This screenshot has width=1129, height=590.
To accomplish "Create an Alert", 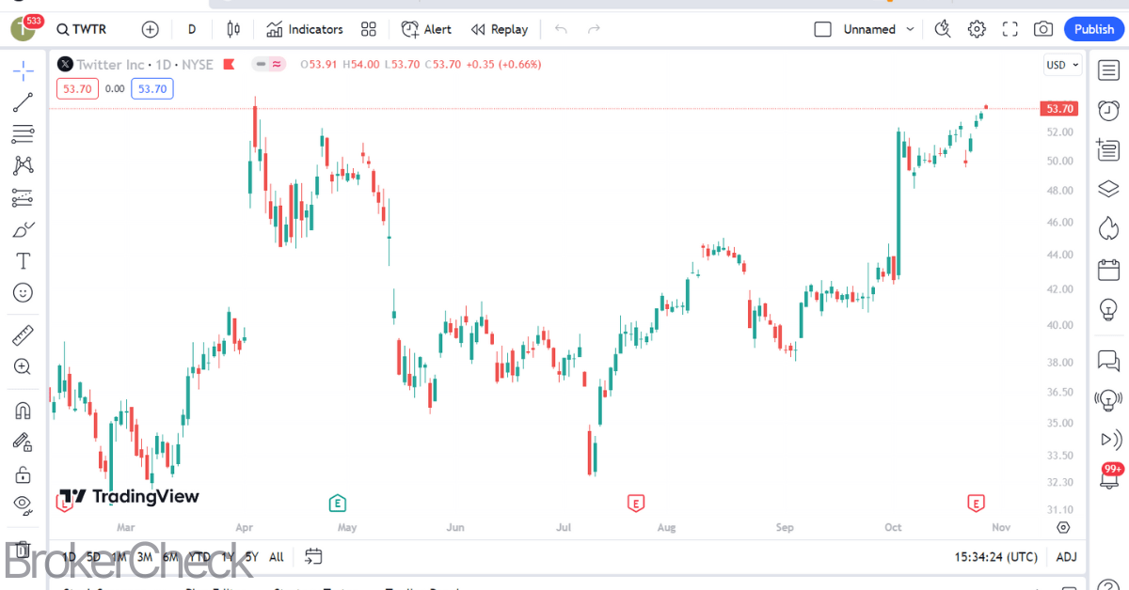I will pyautogui.click(x=426, y=29).
